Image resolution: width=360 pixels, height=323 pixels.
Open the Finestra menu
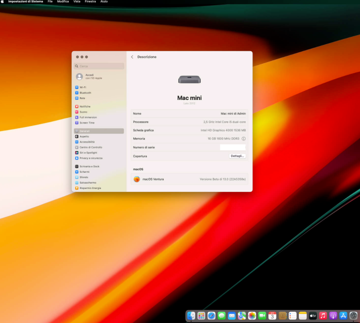click(90, 2)
